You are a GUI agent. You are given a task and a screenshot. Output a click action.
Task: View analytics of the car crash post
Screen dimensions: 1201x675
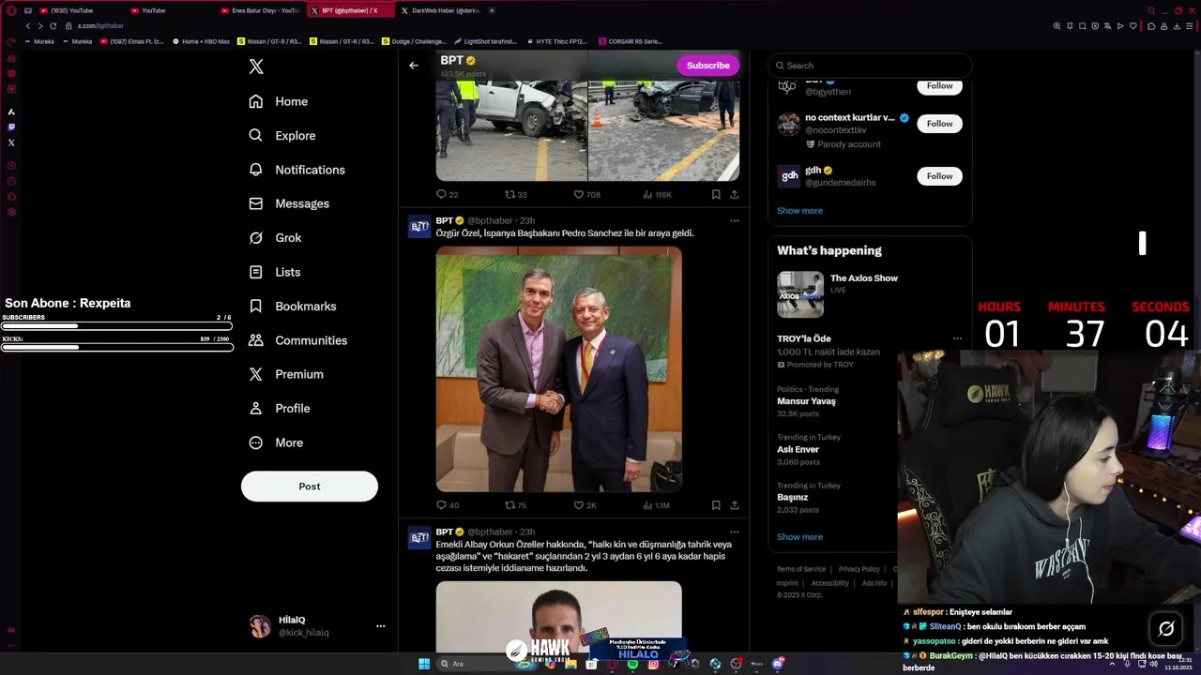point(658,195)
